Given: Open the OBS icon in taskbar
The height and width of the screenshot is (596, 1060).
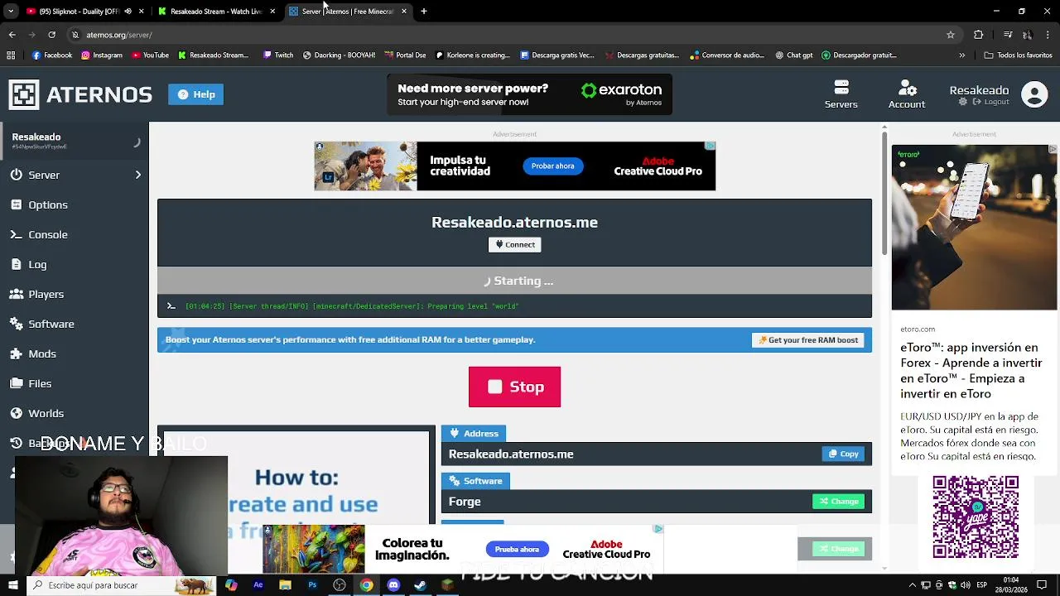Looking at the screenshot, I should pos(340,585).
